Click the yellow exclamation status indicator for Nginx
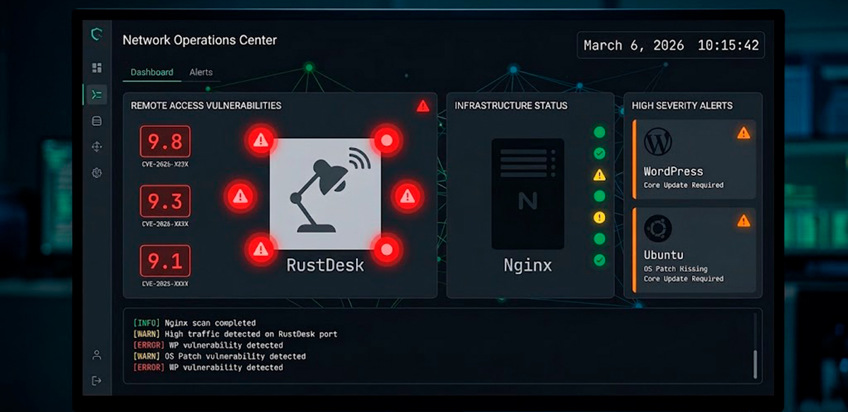The height and width of the screenshot is (412, 848). (x=598, y=217)
